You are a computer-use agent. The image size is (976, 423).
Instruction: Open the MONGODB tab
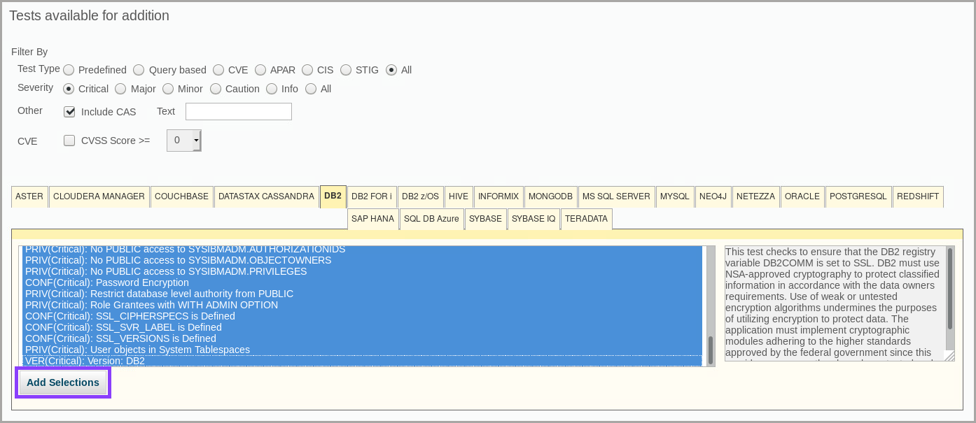[x=550, y=197]
